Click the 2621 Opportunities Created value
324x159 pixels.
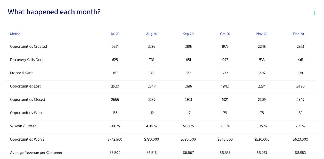coord(115,47)
